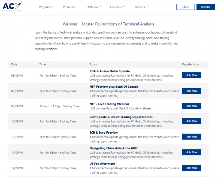
Task: Open Navigating China data & the AUD topic
Action: point(113,148)
